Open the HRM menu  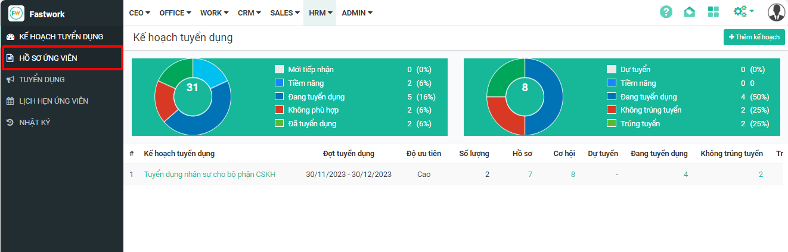(320, 13)
